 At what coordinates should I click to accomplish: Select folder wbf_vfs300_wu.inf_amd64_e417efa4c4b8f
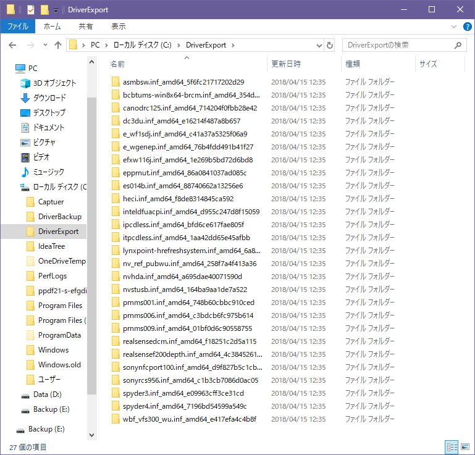190,420
